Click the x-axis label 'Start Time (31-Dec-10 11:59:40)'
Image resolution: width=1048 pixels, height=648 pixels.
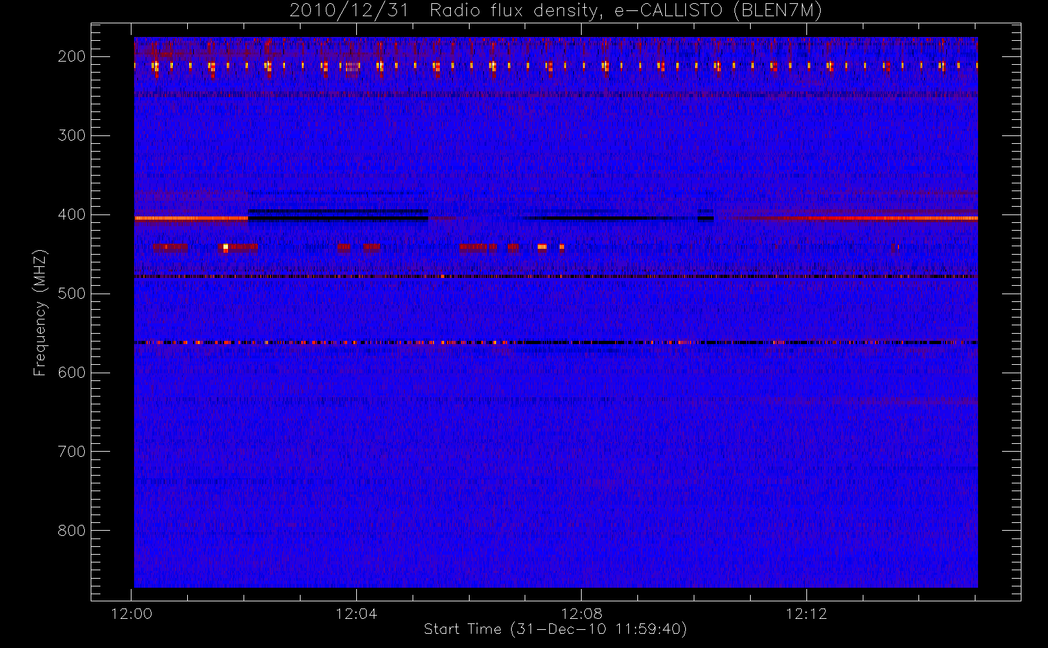[555, 629]
